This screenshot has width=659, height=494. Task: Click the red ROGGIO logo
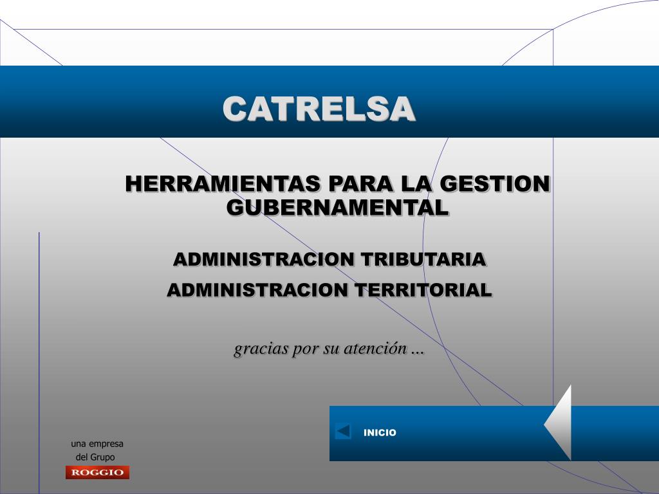click(97, 472)
